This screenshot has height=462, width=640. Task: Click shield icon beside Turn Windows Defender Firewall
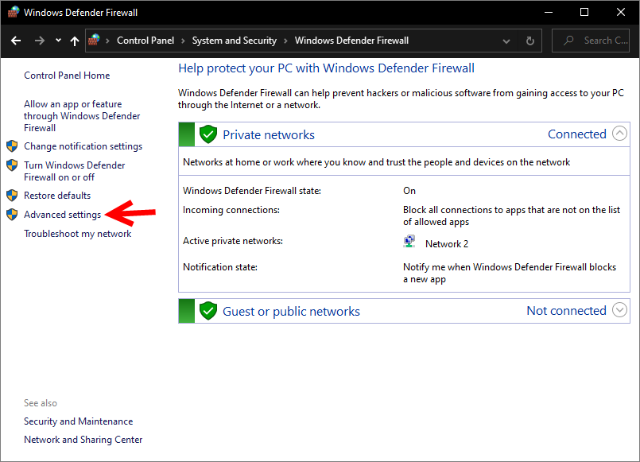tap(12, 165)
